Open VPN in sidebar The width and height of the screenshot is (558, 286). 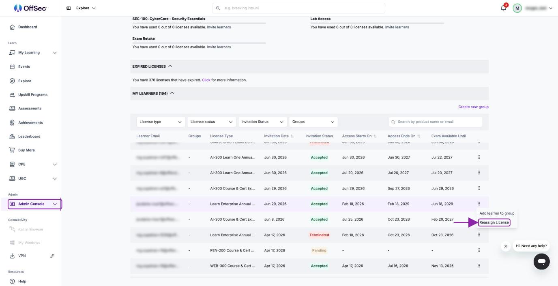click(x=22, y=256)
